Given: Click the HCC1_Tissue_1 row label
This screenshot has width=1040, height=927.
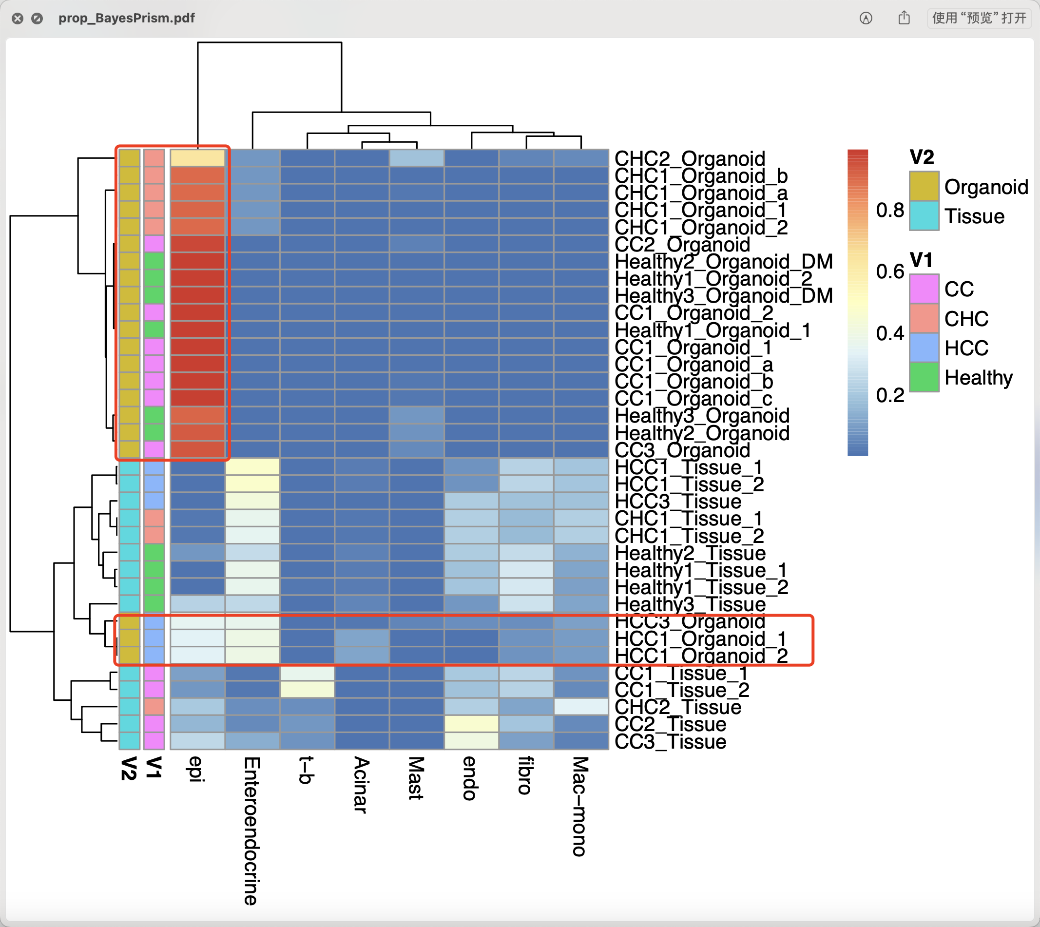Looking at the screenshot, I should pos(689,467).
